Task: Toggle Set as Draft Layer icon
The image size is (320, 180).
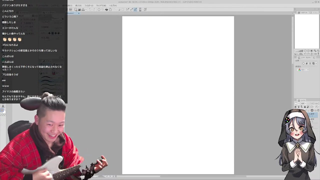Action: point(301,107)
